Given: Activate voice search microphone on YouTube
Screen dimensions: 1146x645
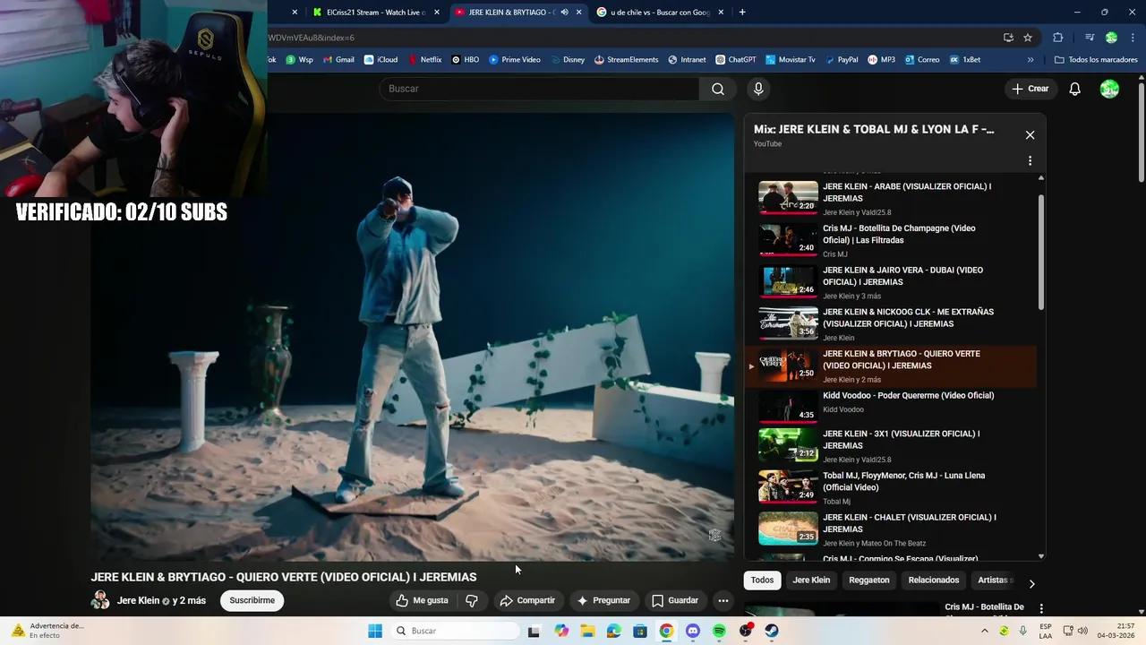Looking at the screenshot, I should tap(758, 89).
